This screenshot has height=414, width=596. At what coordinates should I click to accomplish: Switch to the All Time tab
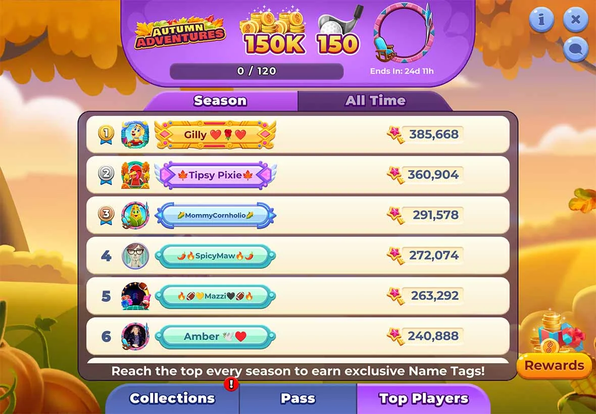375,100
